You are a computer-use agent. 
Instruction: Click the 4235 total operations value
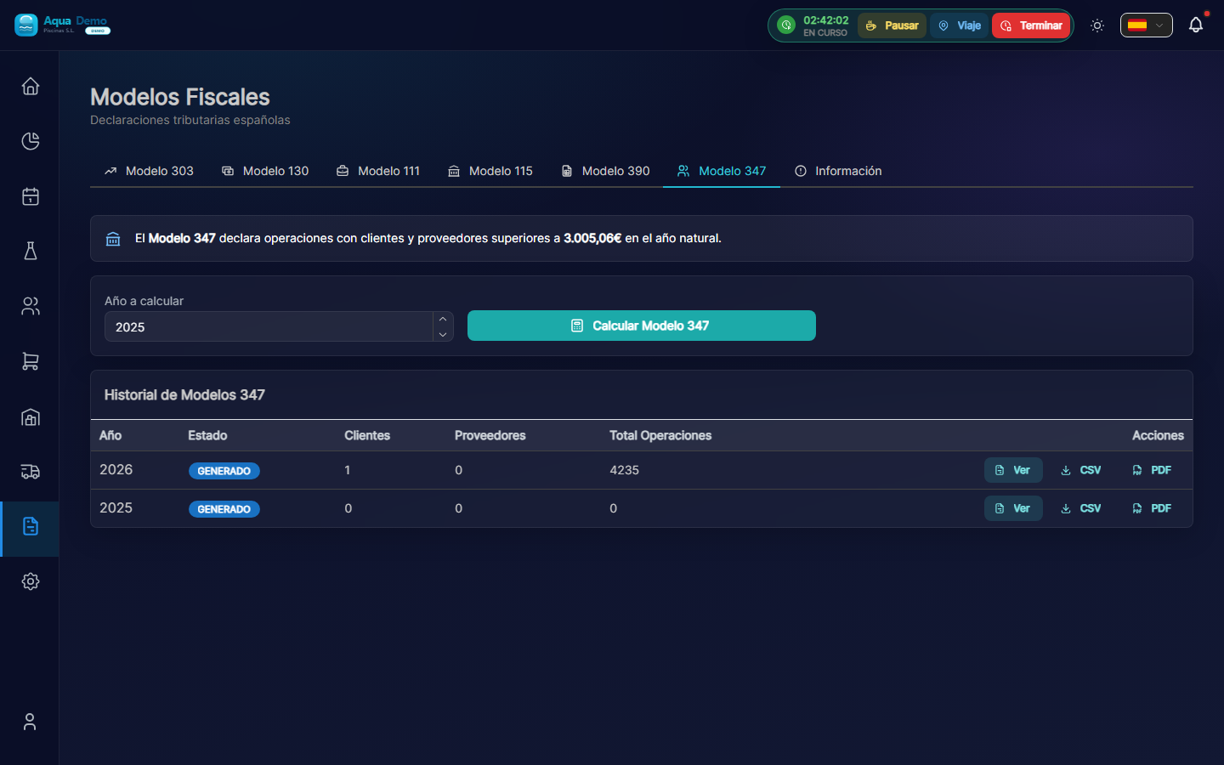pos(624,470)
